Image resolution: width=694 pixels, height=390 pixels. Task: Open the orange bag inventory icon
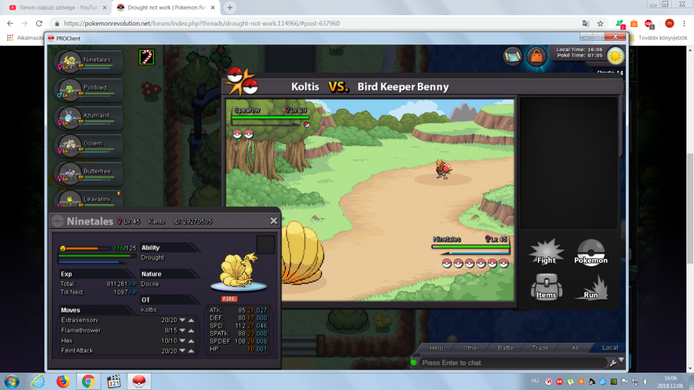(536, 56)
